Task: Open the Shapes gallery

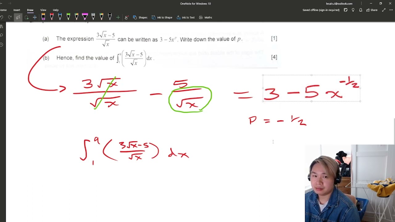Action: click(140, 18)
